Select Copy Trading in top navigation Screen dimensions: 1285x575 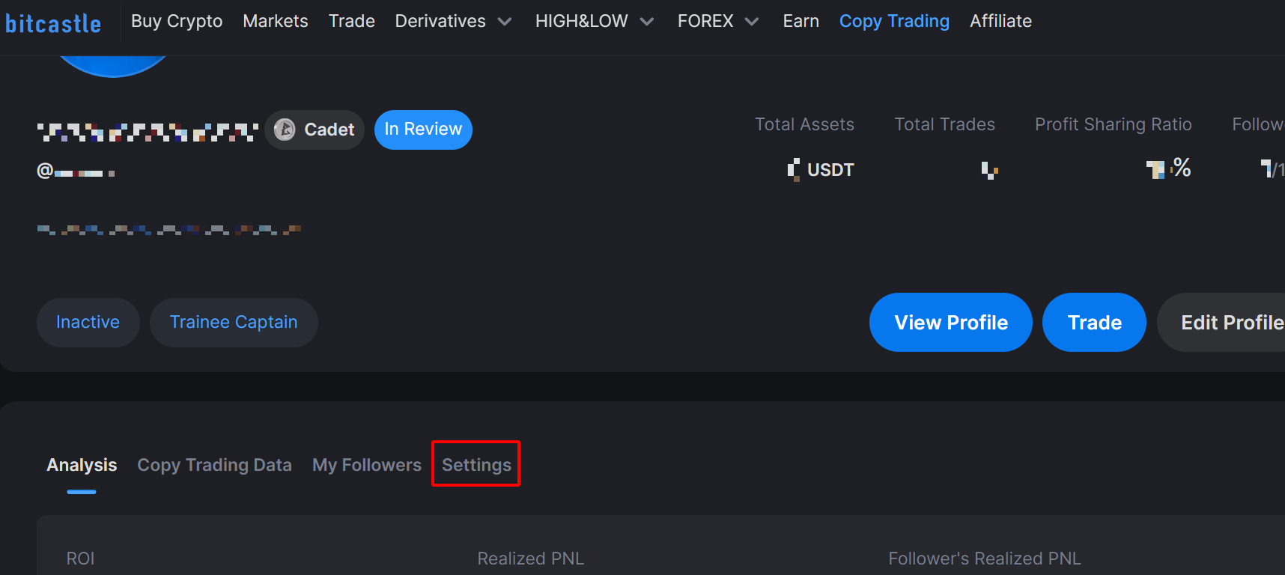point(894,21)
